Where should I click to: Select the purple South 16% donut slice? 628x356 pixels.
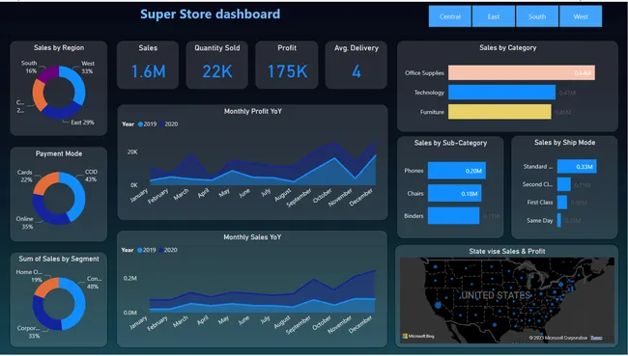point(49,72)
